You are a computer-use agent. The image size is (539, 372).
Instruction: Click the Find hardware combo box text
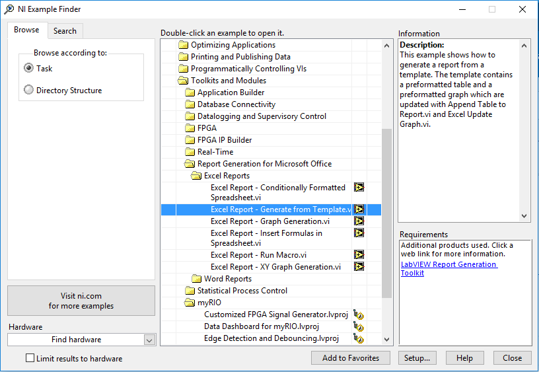(x=77, y=340)
